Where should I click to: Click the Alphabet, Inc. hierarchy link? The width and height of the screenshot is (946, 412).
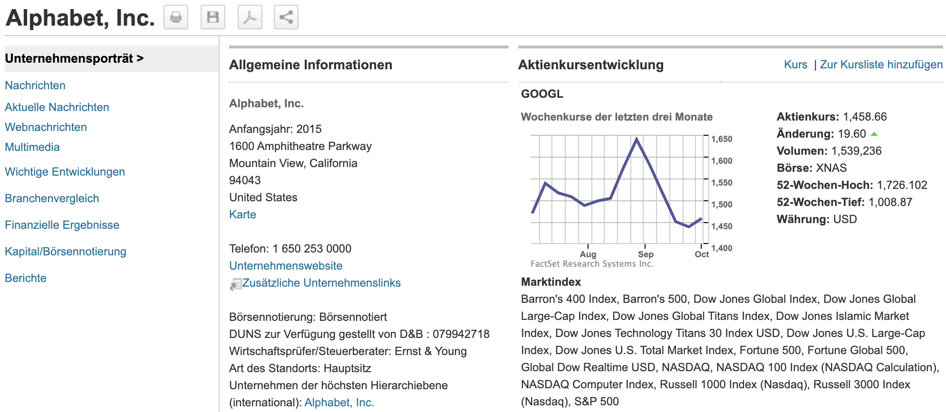coord(339,403)
